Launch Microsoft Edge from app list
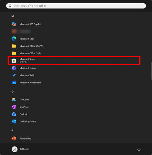 click(14, 39)
